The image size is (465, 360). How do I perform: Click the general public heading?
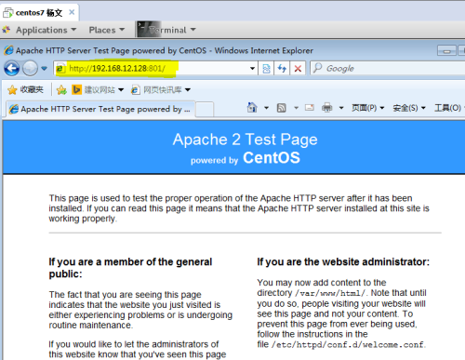[x=130, y=268]
